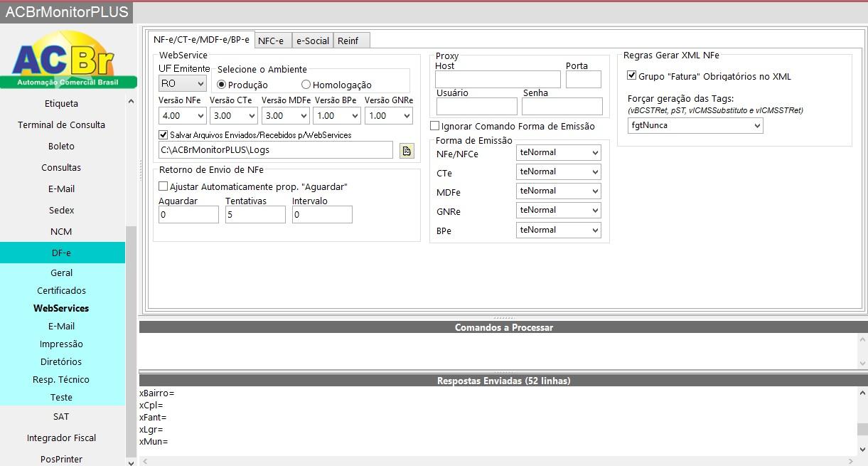Open the Versão GNRe dropdown
This screenshot has height=466, width=868.
click(389, 115)
